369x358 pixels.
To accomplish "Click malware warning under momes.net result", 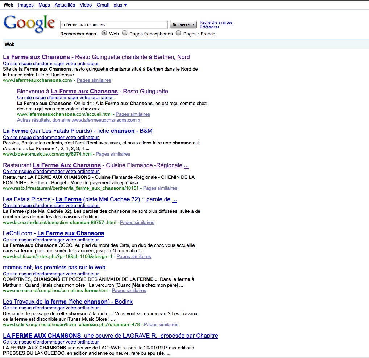I will pyautogui.click(x=51, y=274).
